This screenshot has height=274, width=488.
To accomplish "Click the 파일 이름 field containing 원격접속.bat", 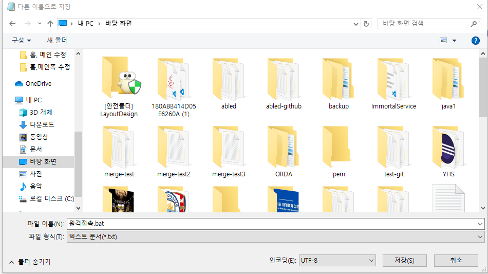I will pos(272,224).
